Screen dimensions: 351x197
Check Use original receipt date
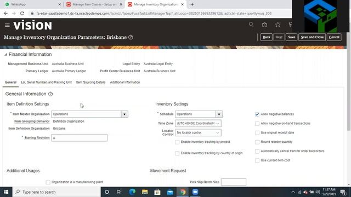pos(257,133)
